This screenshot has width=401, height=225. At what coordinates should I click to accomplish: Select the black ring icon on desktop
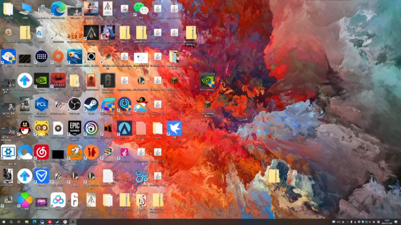[91, 56]
